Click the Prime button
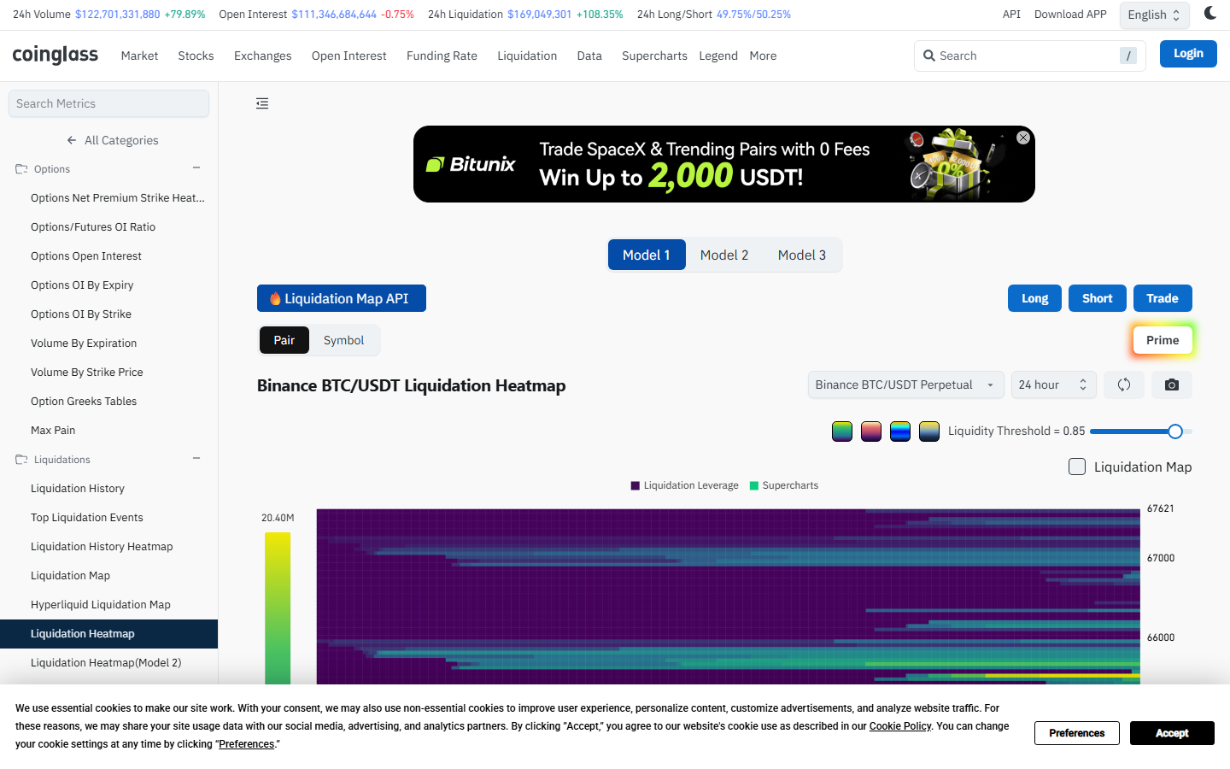Viewport: 1230px width, 769px height. (x=1163, y=340)
